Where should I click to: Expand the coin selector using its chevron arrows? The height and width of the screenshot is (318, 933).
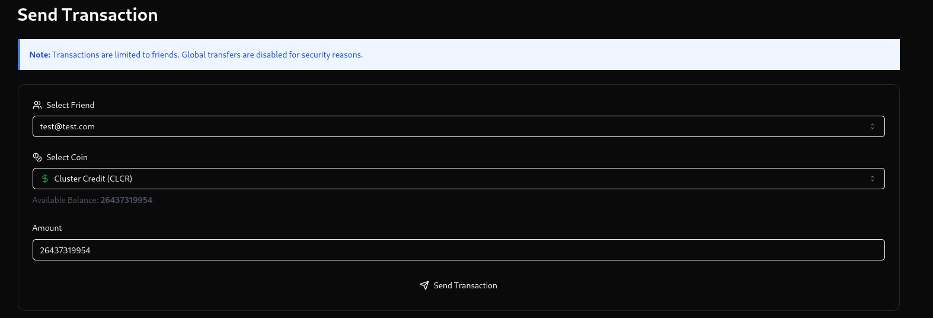[x=872, y=179]
